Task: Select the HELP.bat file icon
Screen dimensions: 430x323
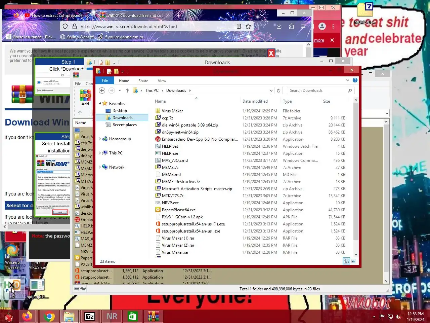Action: pos(158,146)
